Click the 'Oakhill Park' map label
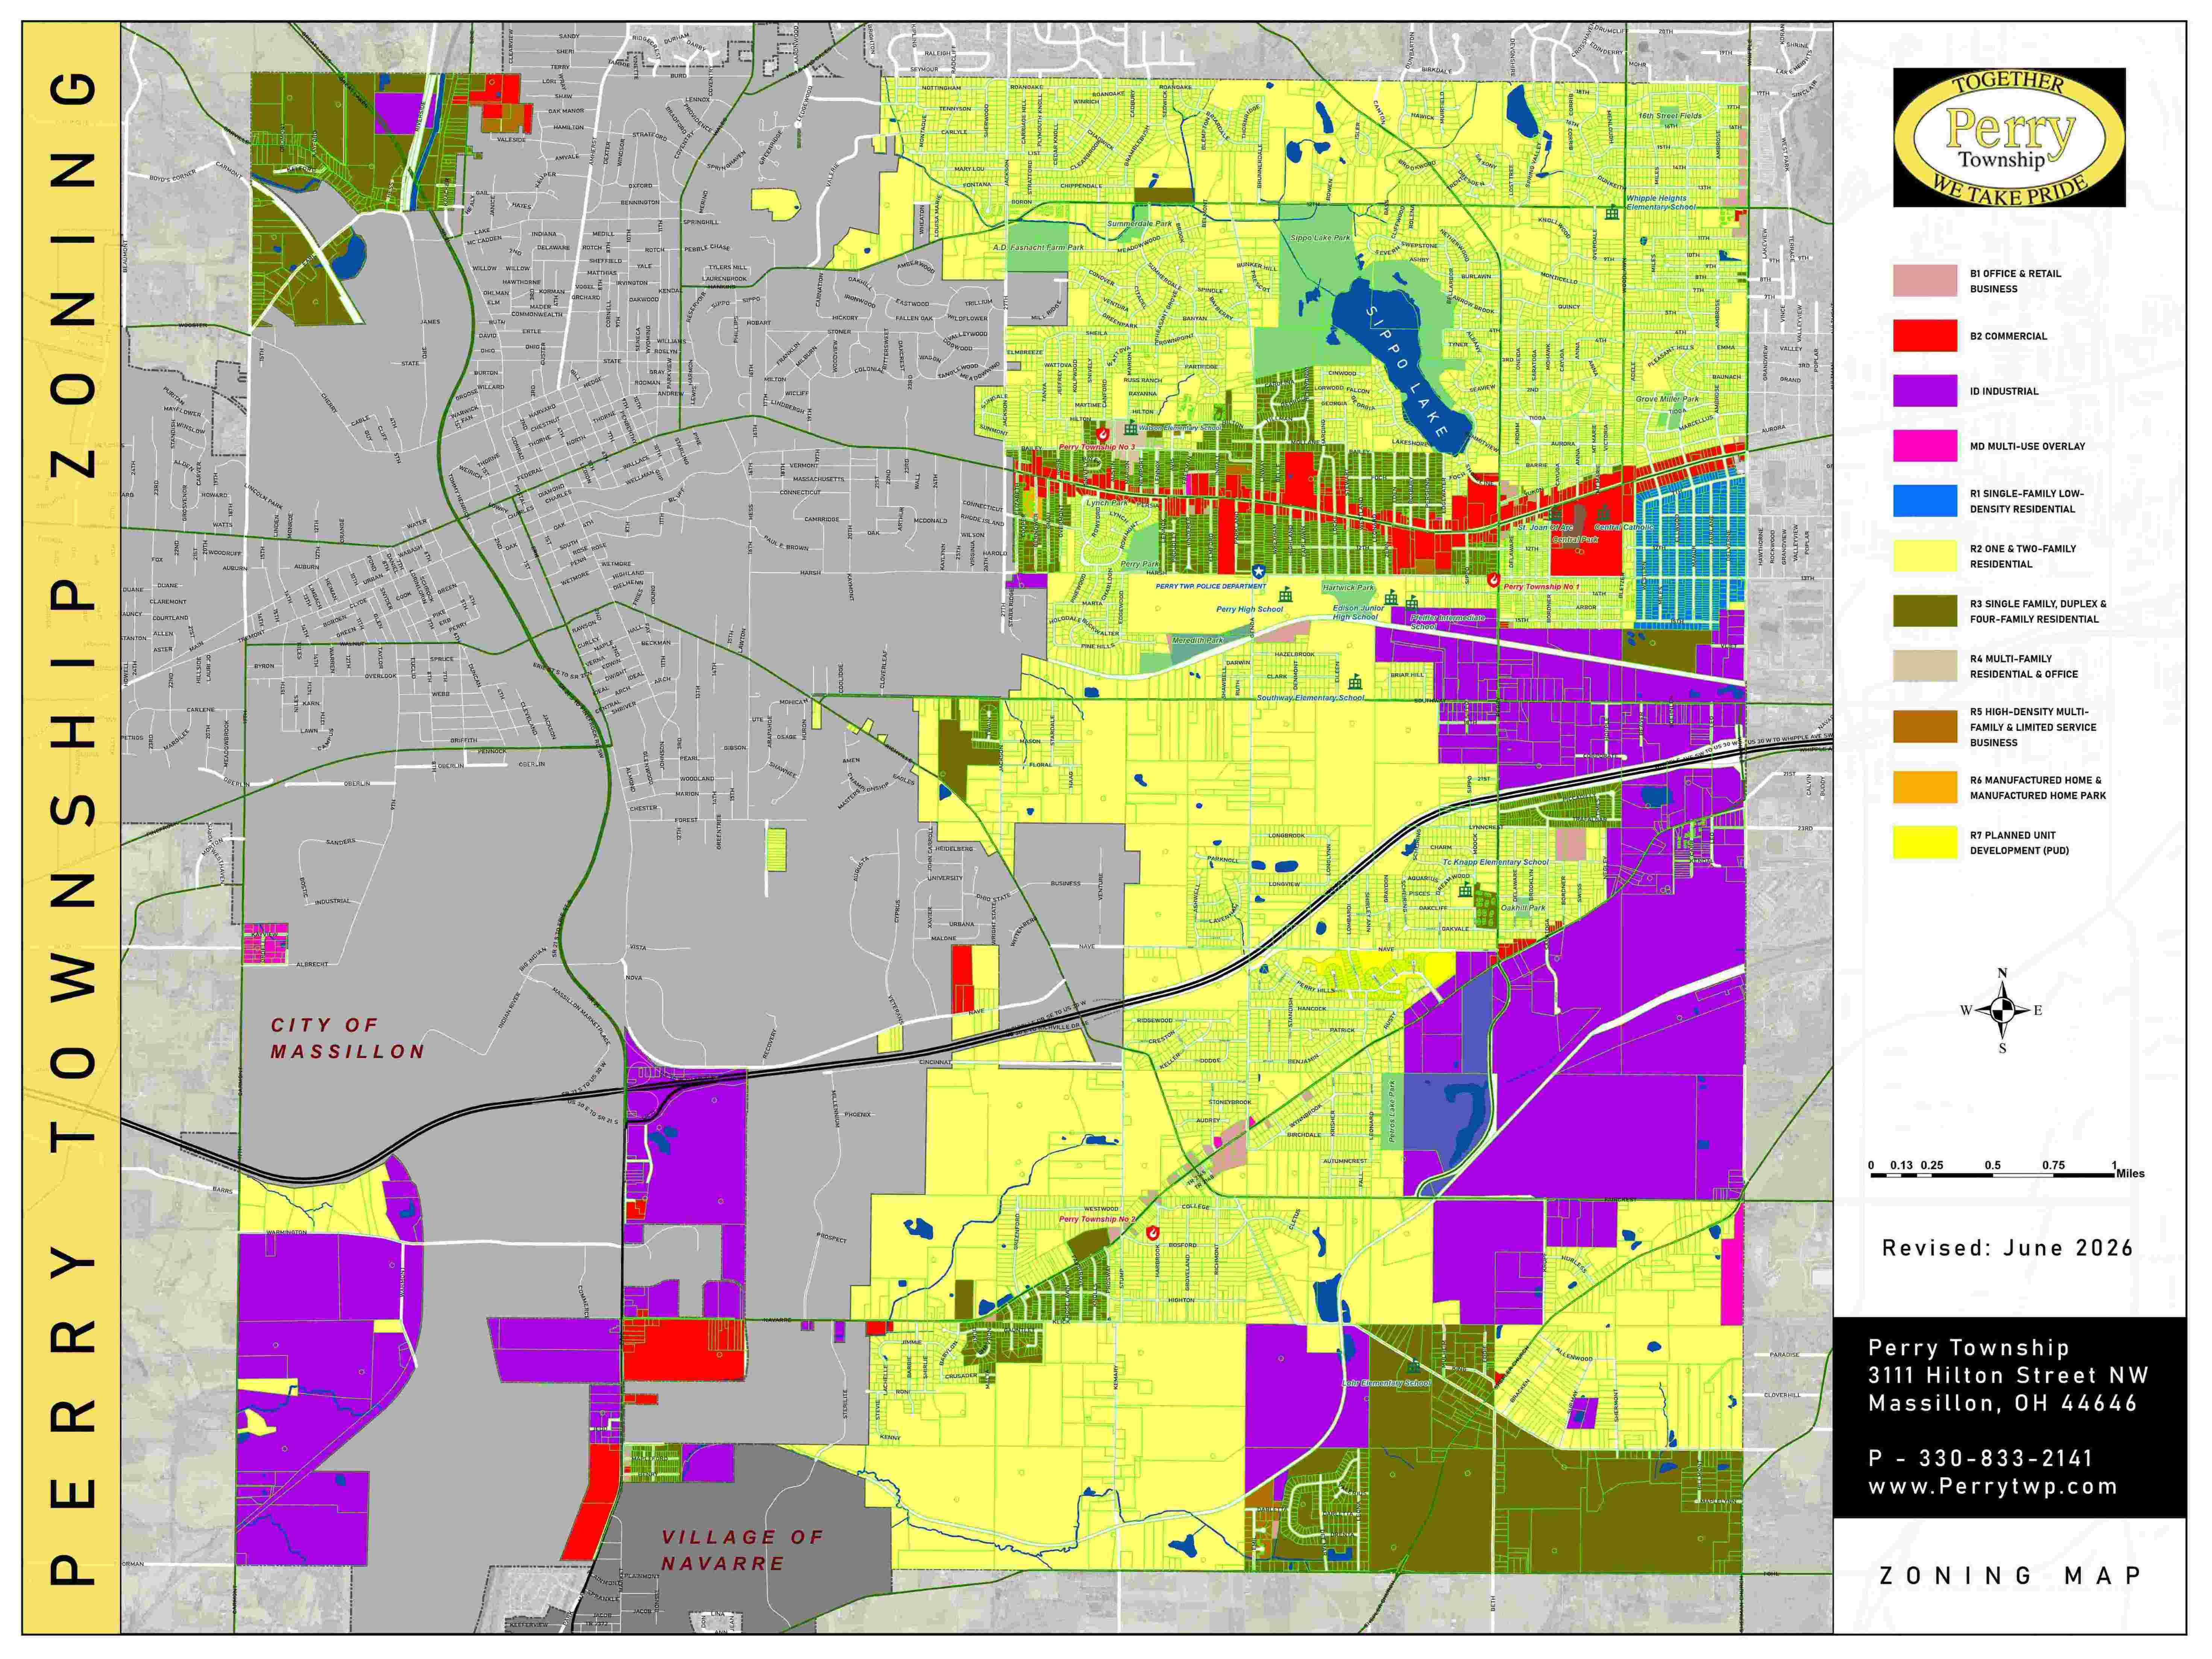This screenshot has width=2212, height=1659. click(1523, 908)
